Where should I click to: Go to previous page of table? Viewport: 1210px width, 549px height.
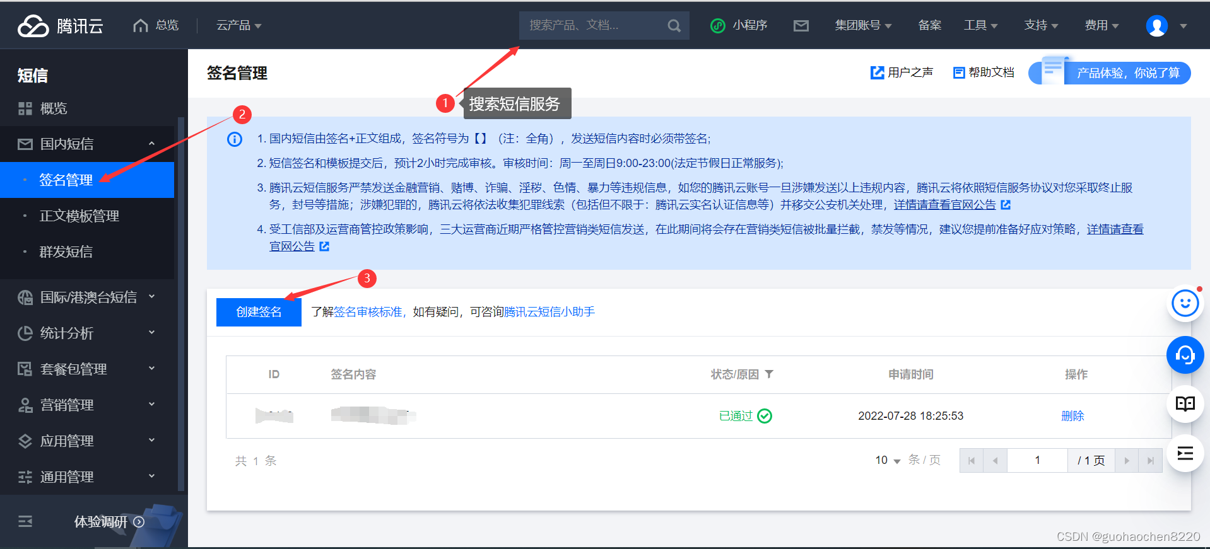point(996,461)
